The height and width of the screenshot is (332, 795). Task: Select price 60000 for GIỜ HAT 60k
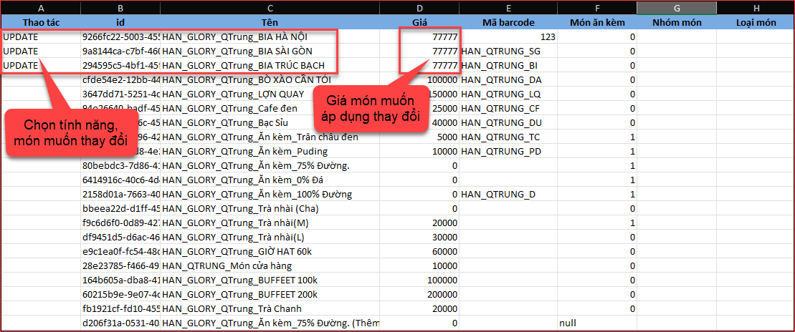point(443,251)
